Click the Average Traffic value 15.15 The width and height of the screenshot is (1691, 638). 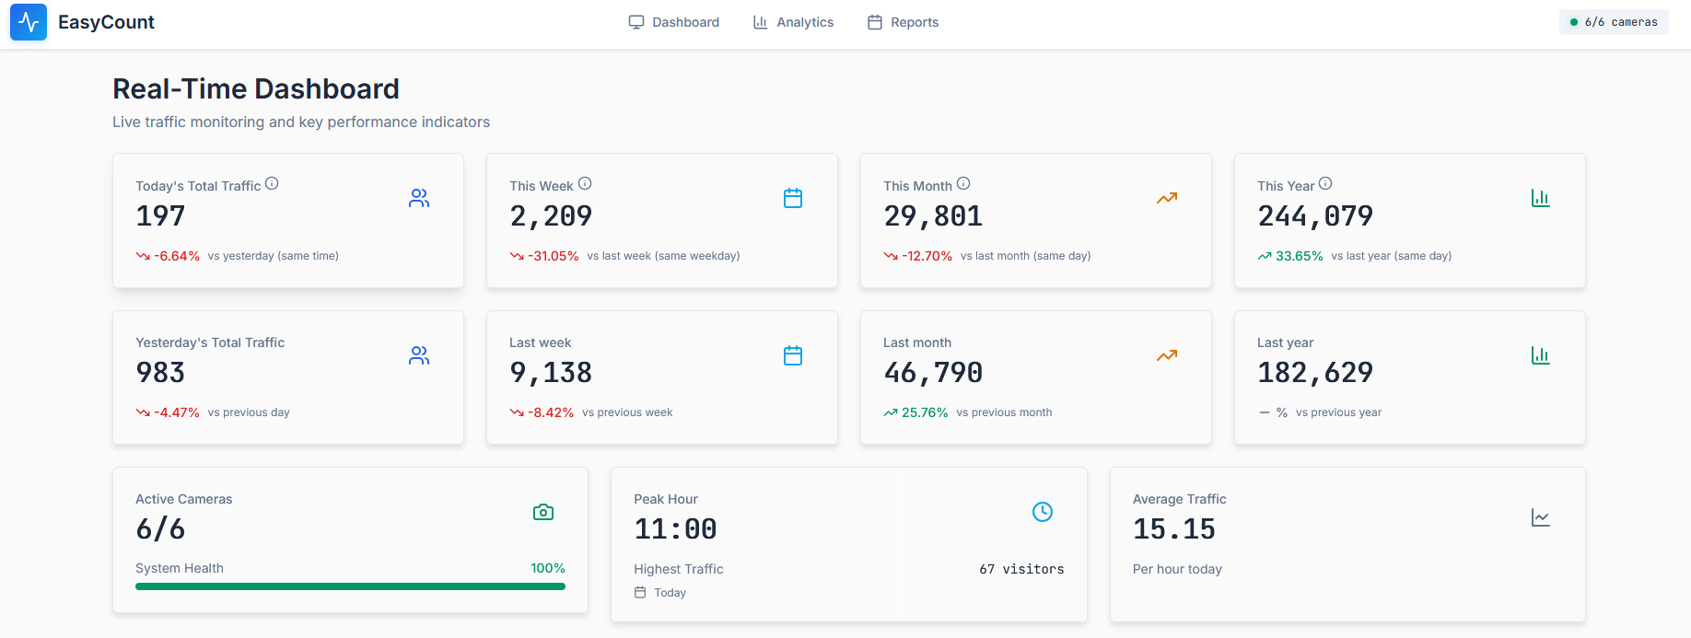coord(1174,529)
